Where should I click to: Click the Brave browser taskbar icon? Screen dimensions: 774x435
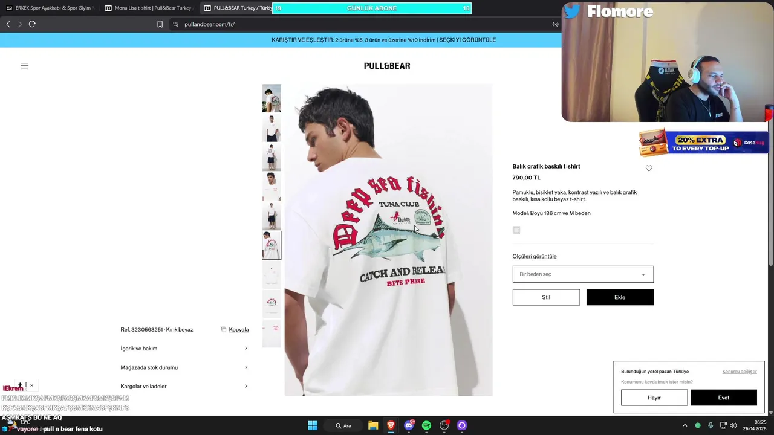(391, 425)
